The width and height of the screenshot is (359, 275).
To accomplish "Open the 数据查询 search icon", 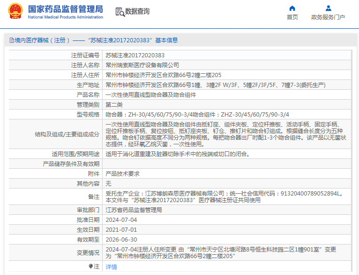I will click(x=120, y=12).
